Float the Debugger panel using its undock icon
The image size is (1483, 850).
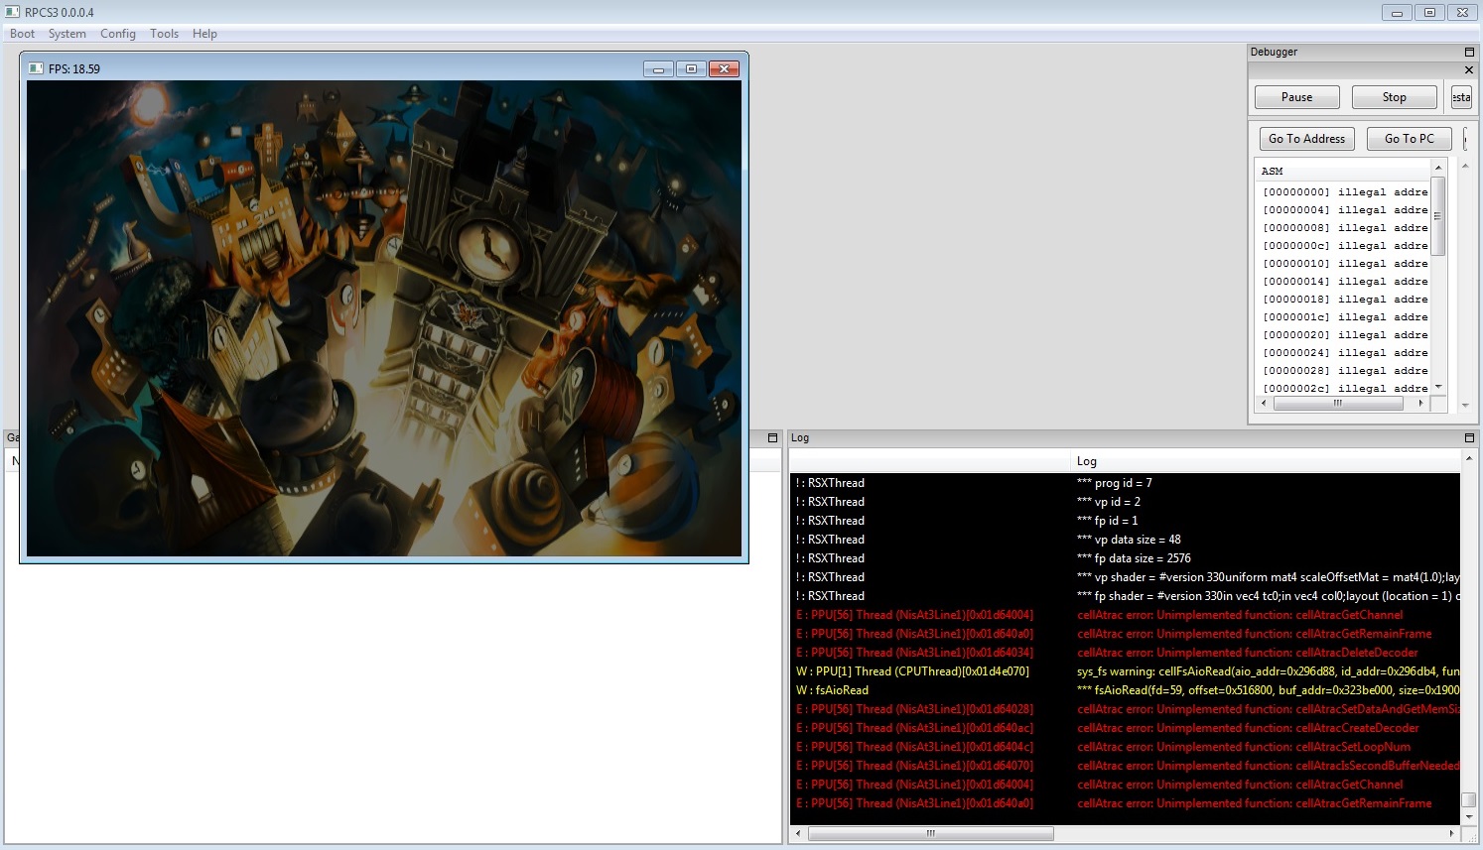[1469, 52]
